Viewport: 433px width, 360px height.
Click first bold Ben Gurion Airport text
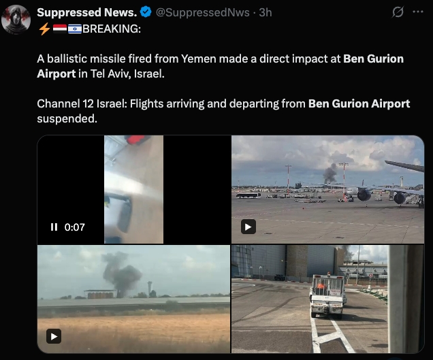pos(221,66)
